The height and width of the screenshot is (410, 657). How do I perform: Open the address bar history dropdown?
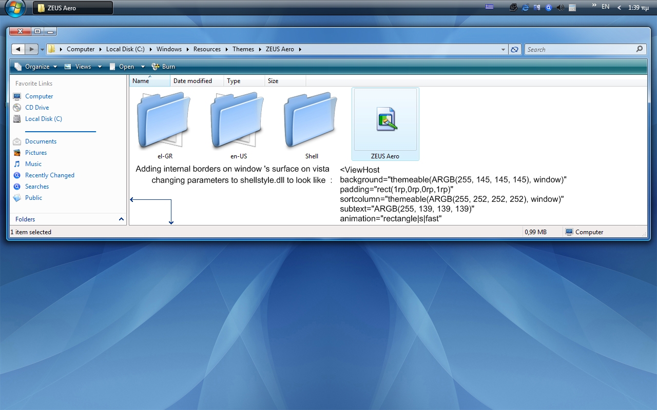(x=503, y=50)
